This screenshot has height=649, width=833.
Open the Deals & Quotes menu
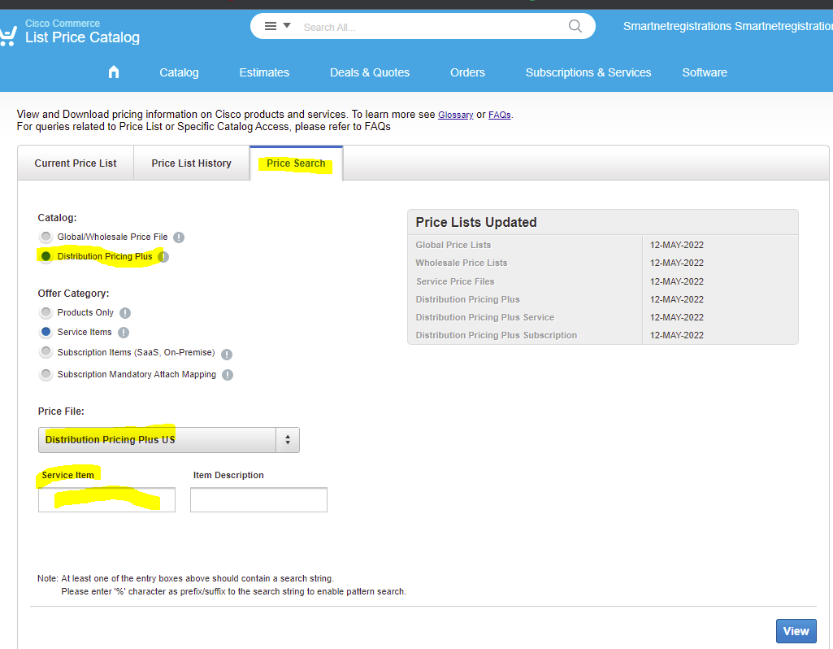(370, 72)
